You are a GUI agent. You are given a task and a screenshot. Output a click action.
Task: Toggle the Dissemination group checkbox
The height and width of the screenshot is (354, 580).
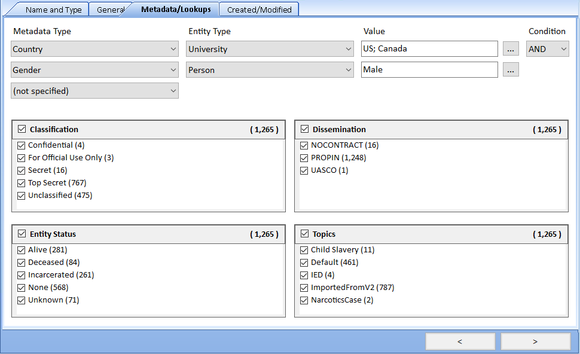305,129
